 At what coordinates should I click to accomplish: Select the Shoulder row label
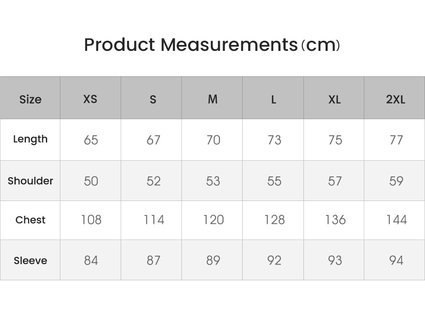click(x=30, y=181)
